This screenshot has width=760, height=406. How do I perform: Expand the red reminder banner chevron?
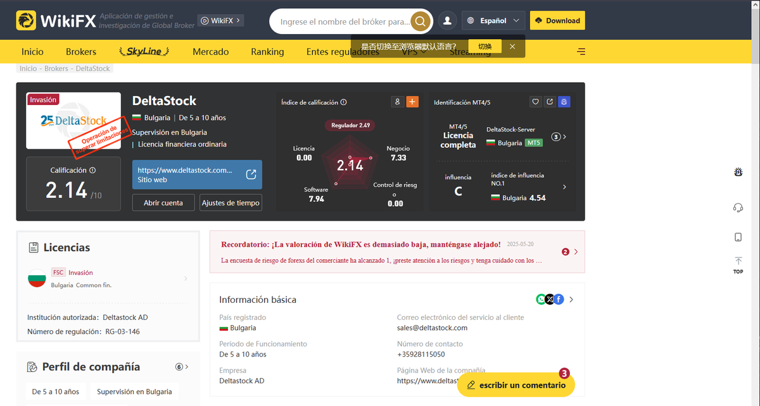tap(576, 252)
